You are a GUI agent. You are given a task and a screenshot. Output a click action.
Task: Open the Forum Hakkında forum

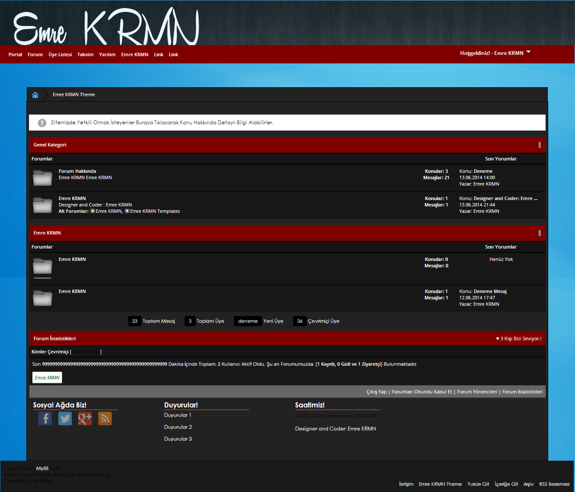coord(77,171)
